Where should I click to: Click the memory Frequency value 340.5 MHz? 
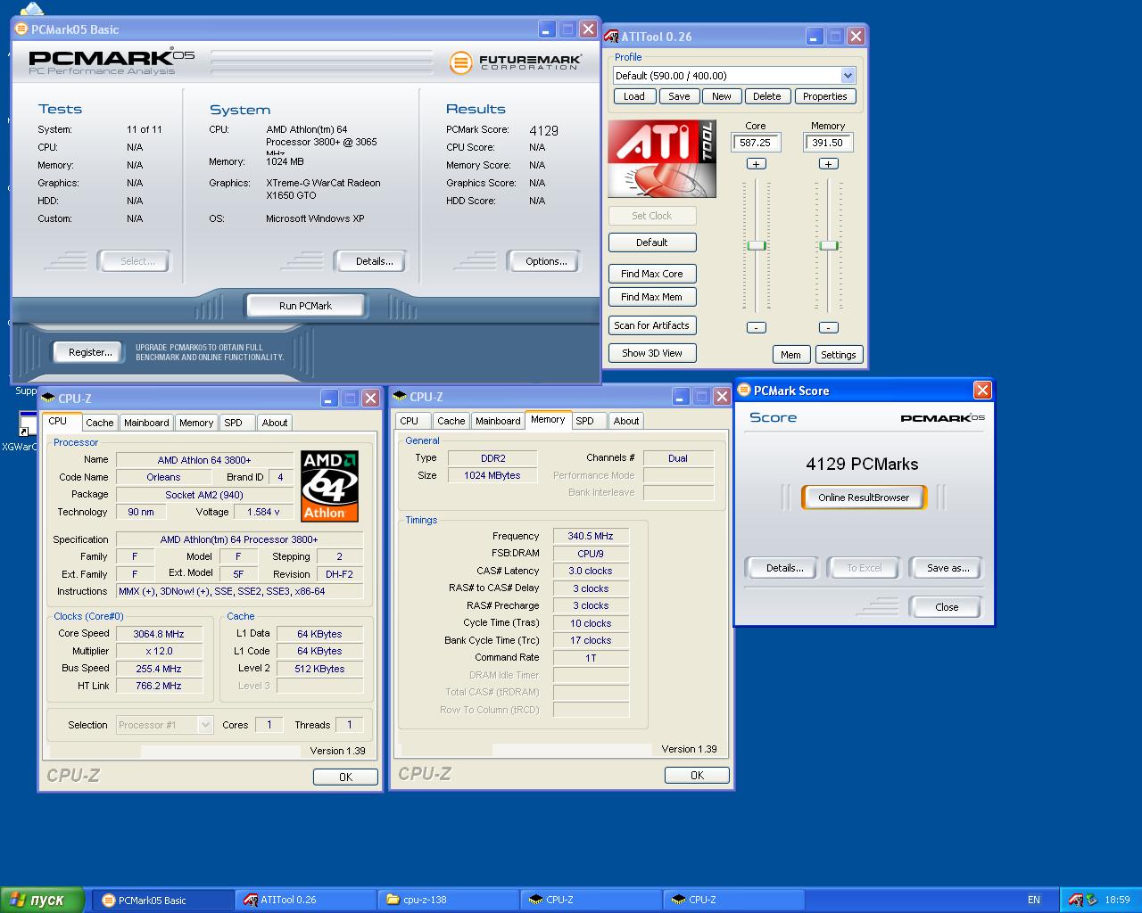coord(591,536)
